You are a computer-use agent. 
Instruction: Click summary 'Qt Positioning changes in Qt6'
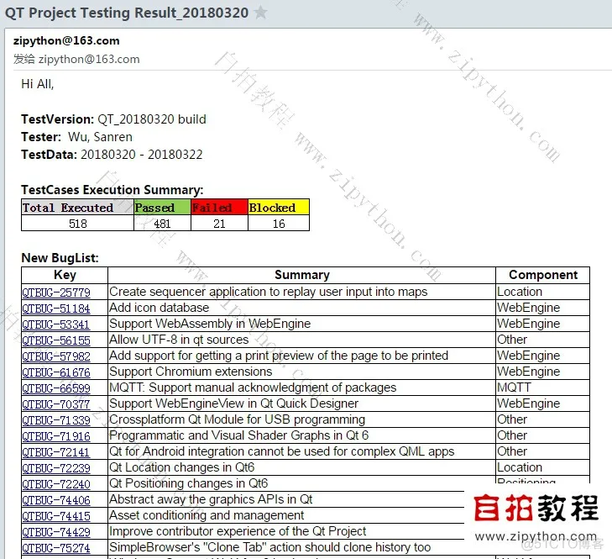(189, 483)
